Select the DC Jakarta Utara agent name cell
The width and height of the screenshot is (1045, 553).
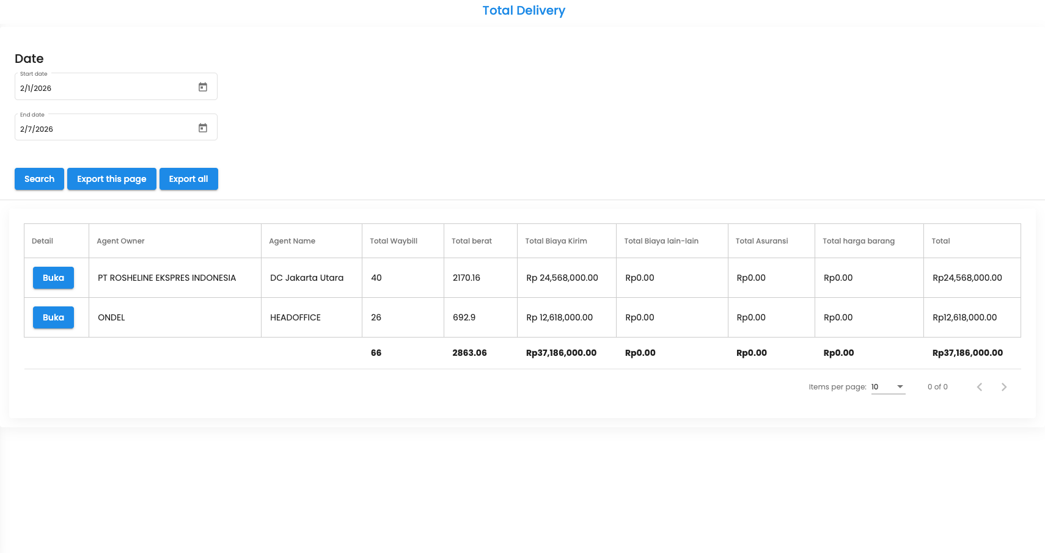click(x=307, y=278)
